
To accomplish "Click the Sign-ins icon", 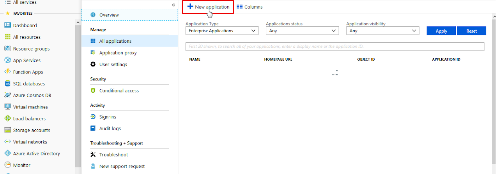I will click(93, 117).
